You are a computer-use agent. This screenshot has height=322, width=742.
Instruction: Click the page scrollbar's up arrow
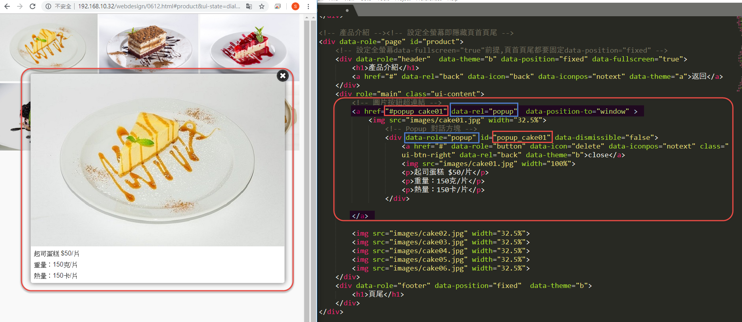click(307, 18)
